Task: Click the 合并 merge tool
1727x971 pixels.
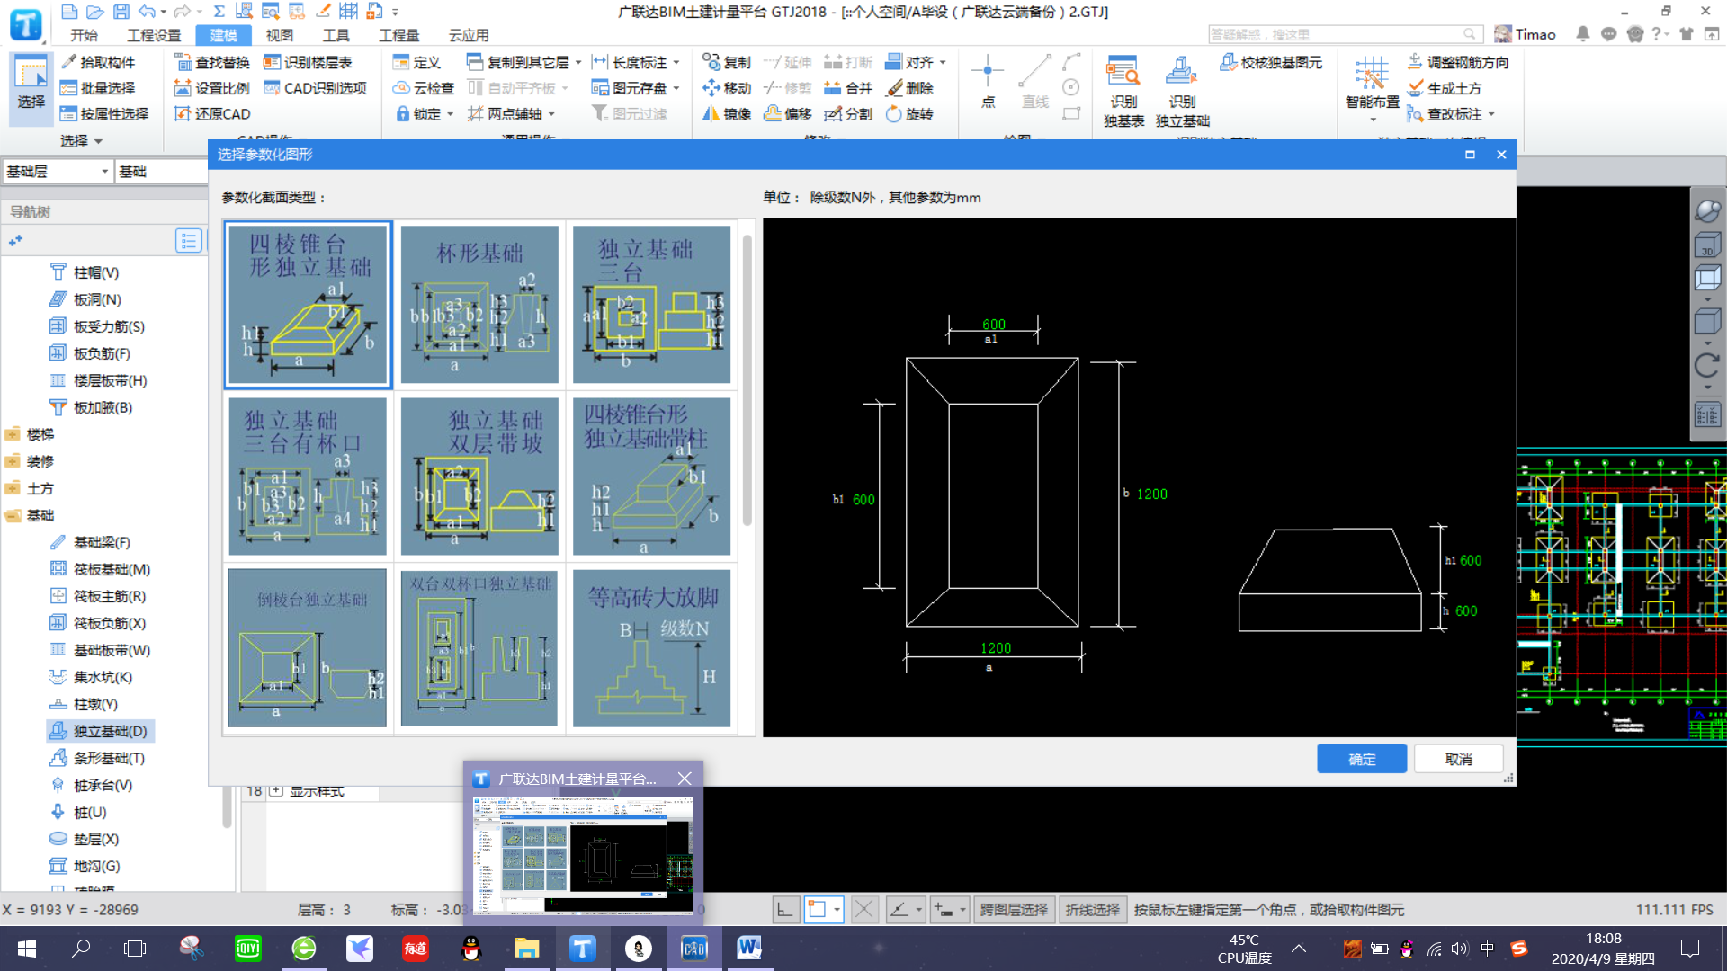Action: pyautogui.click(x=848, y=88)
